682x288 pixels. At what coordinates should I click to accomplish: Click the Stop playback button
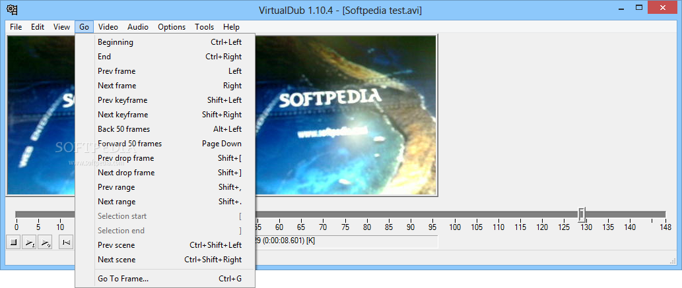click(x=13, y=243)
